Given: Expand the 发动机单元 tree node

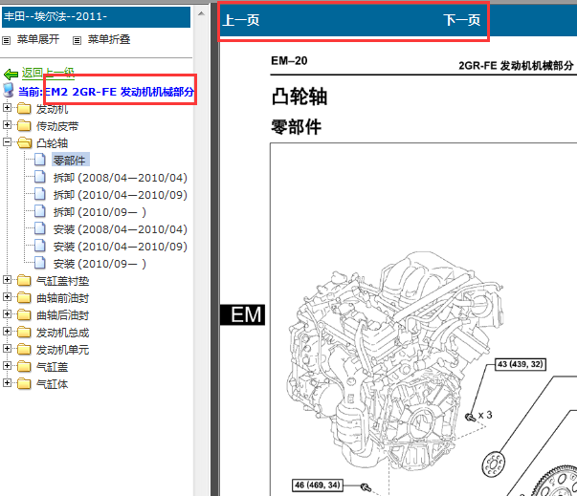Looking at the screenshot, I should pyautogui.click(x=7, y=349).
